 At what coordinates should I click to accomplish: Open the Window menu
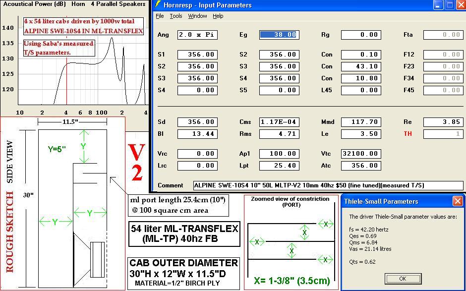197,16
